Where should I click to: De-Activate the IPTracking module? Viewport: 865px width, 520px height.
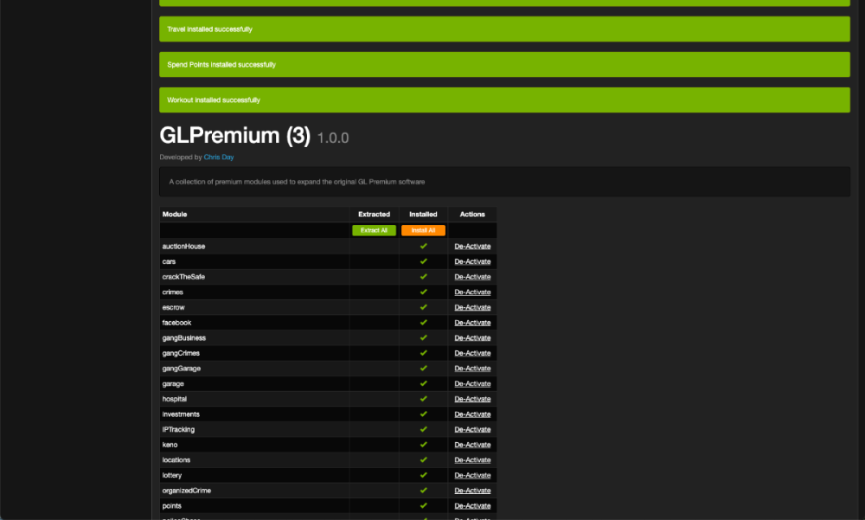[x=472, y=429]
